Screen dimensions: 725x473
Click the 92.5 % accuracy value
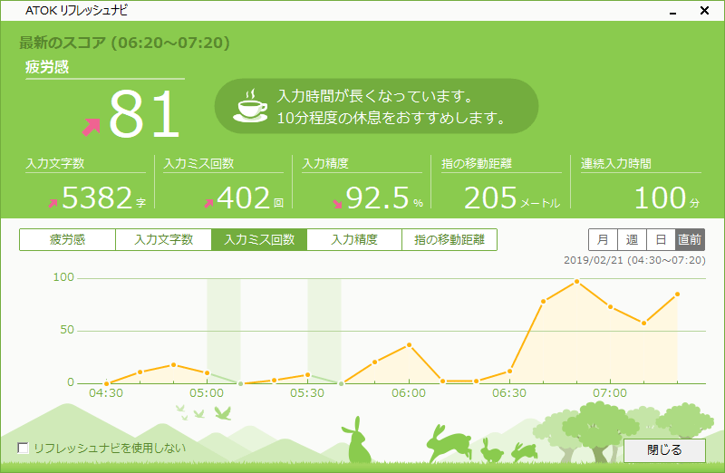coord(384,198)
